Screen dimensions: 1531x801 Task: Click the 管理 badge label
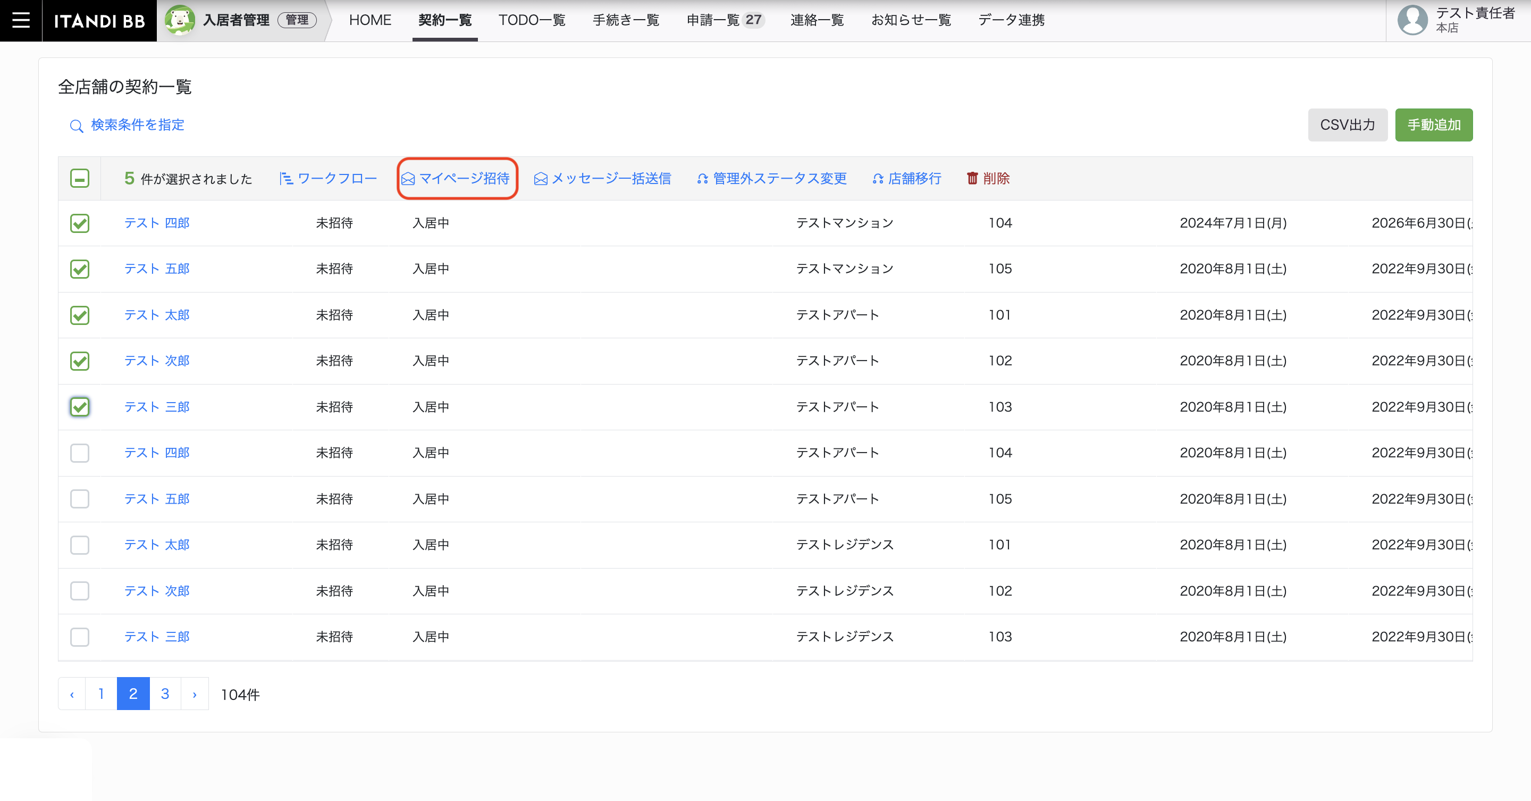tap(297, 20)
